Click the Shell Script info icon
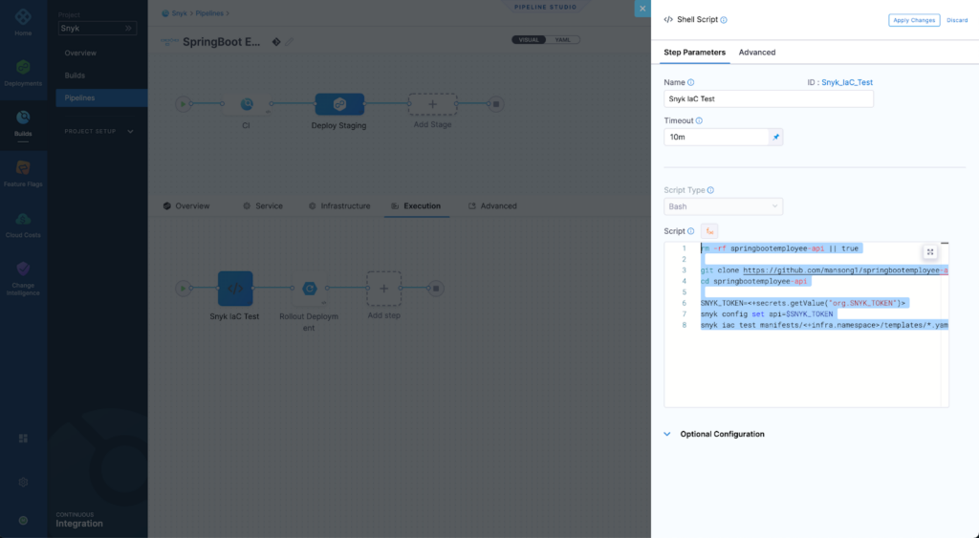This screenshot has width=979, height=538. click(724, 20)
